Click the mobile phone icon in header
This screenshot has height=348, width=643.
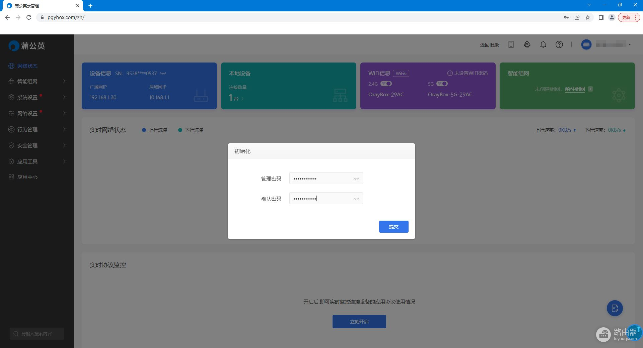[x=511, y=44]
